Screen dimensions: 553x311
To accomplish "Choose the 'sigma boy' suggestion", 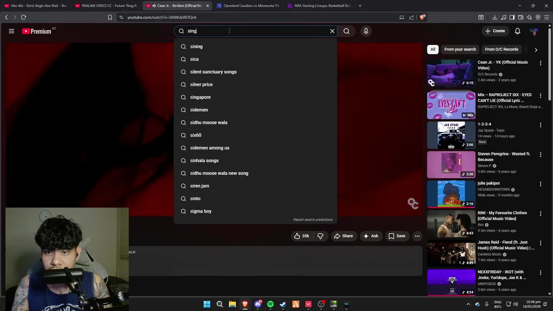I will point(255,211).
